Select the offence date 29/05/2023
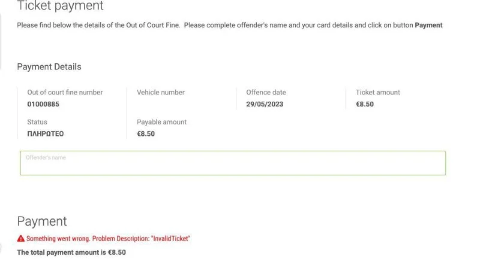480x259 pixels. 265,104
